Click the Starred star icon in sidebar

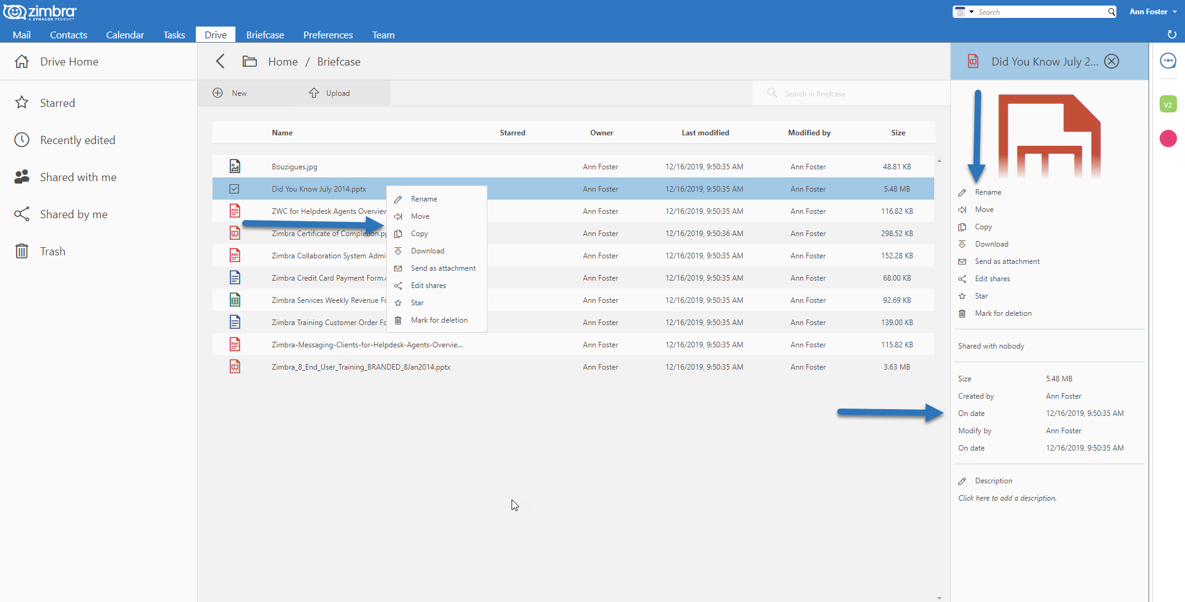22,103
